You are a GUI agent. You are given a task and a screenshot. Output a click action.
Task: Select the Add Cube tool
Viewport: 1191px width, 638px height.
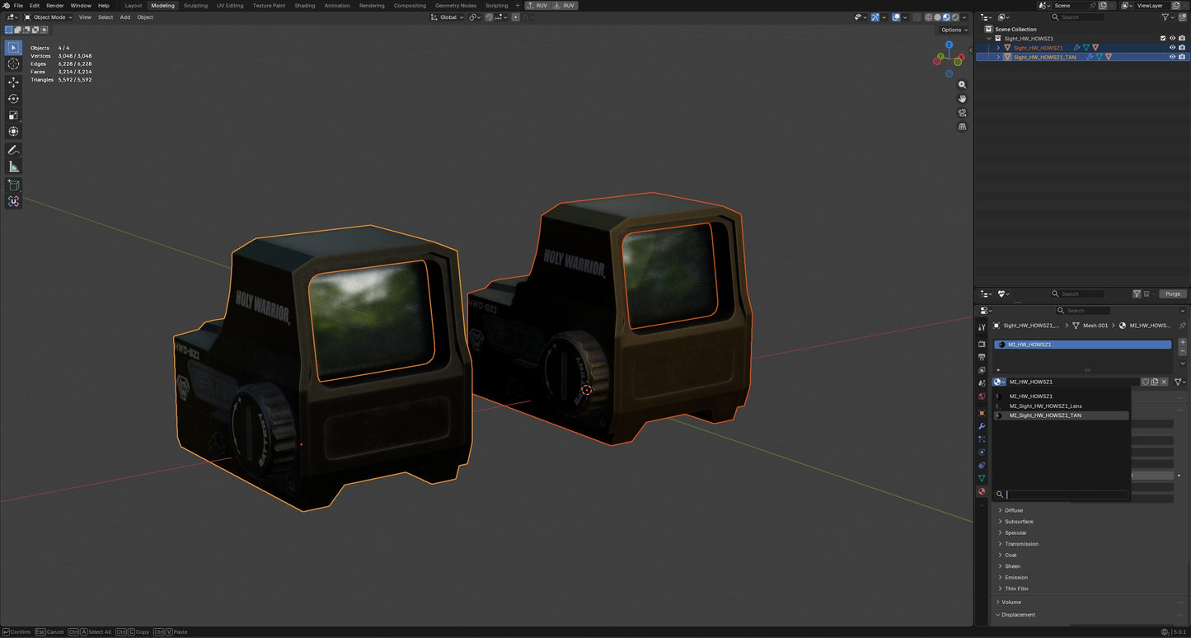click(13, 185)
